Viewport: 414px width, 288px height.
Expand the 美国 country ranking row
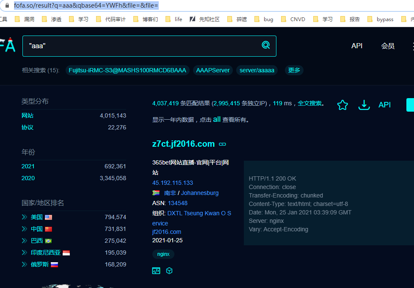pos(24,217)
